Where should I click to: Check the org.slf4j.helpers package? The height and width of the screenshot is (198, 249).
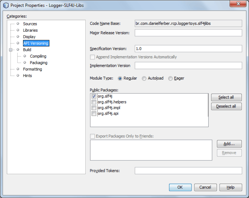[x=94, y=102]
